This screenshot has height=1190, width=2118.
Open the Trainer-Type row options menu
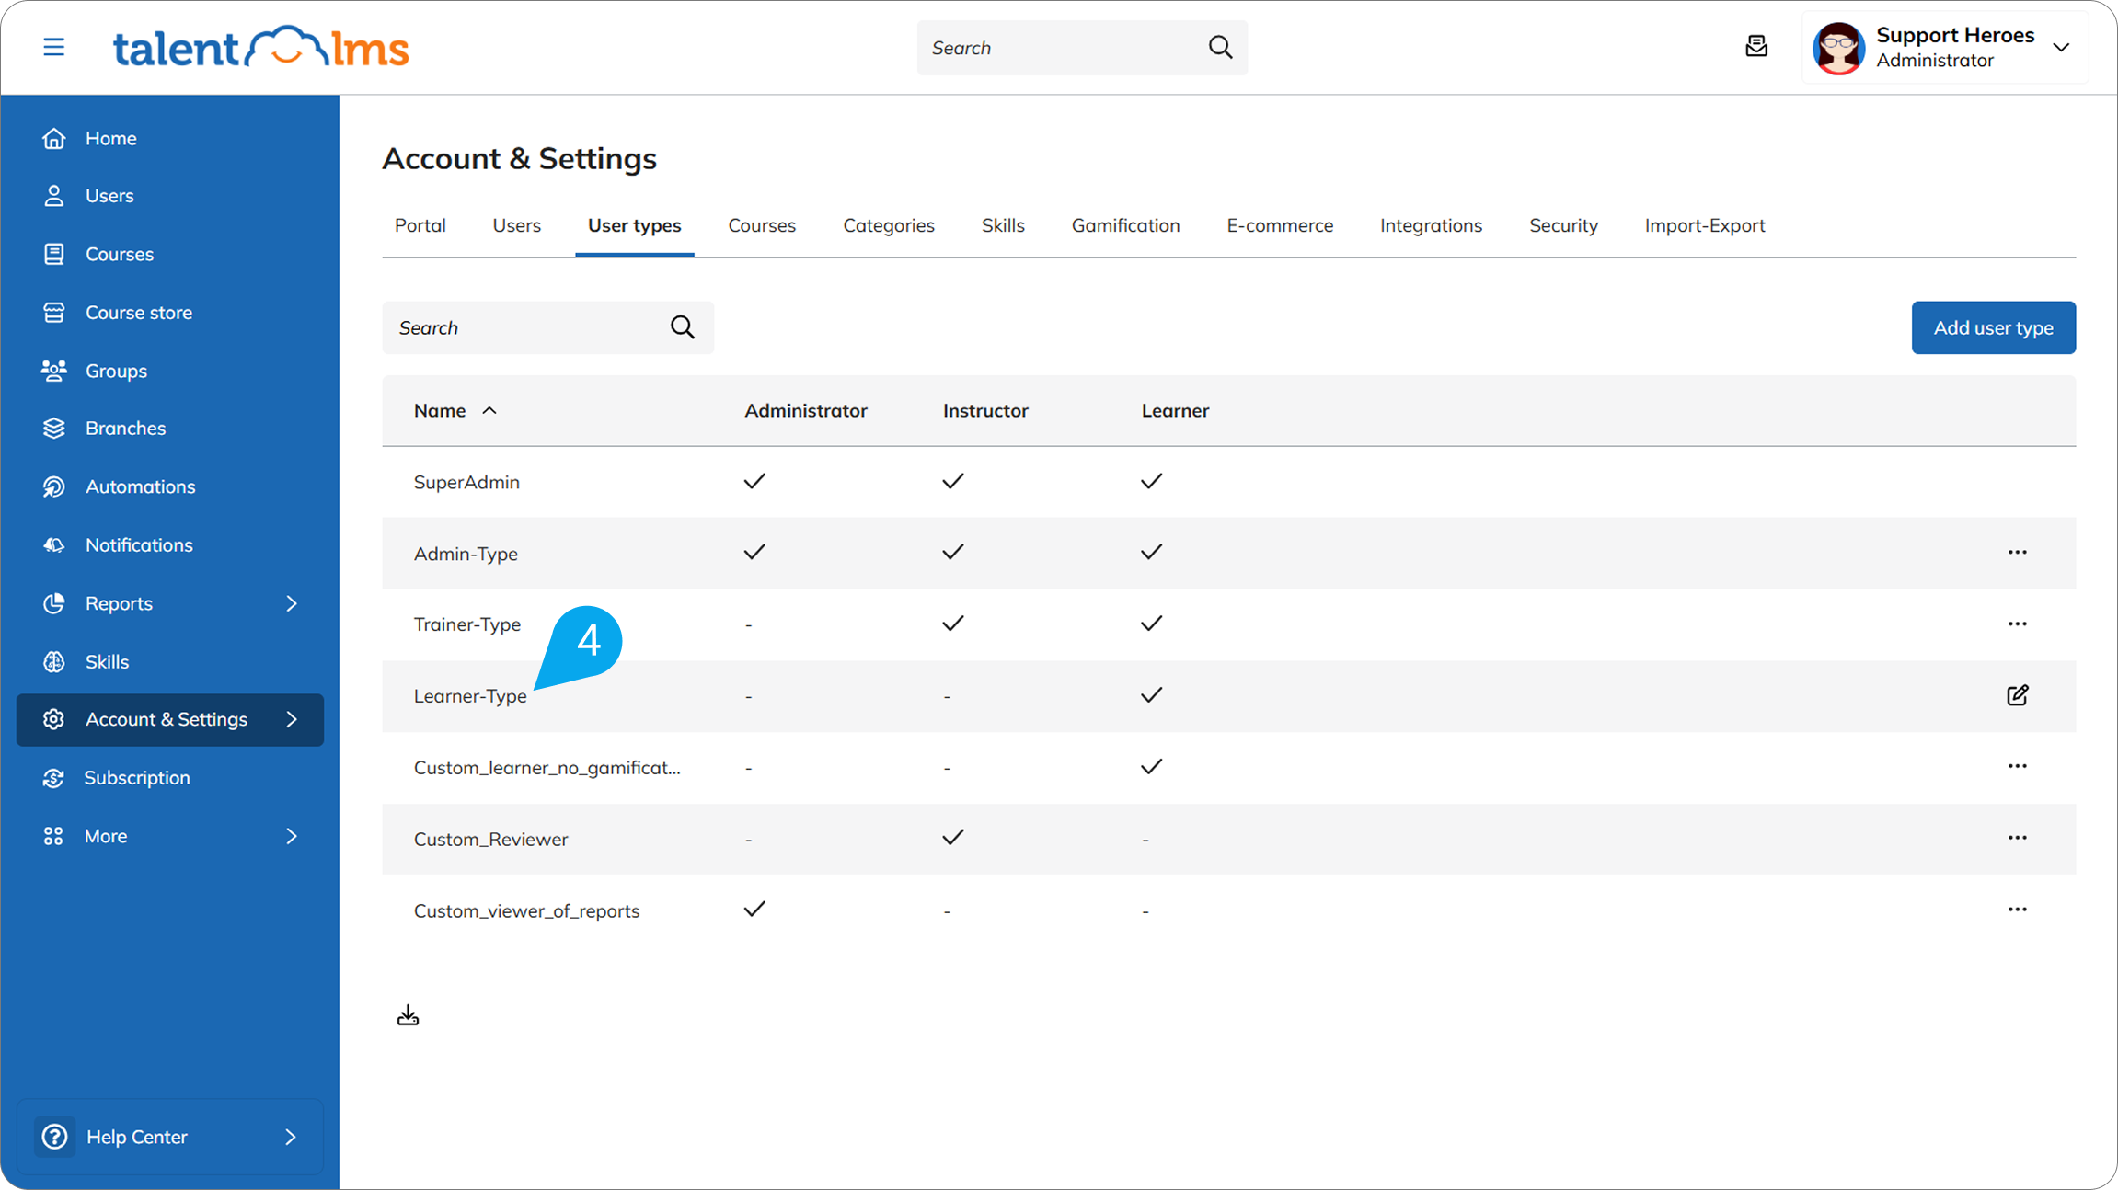2017,624
